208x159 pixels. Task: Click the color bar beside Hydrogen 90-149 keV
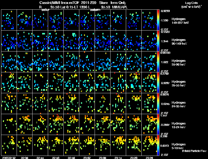click(x=158, y=41)
